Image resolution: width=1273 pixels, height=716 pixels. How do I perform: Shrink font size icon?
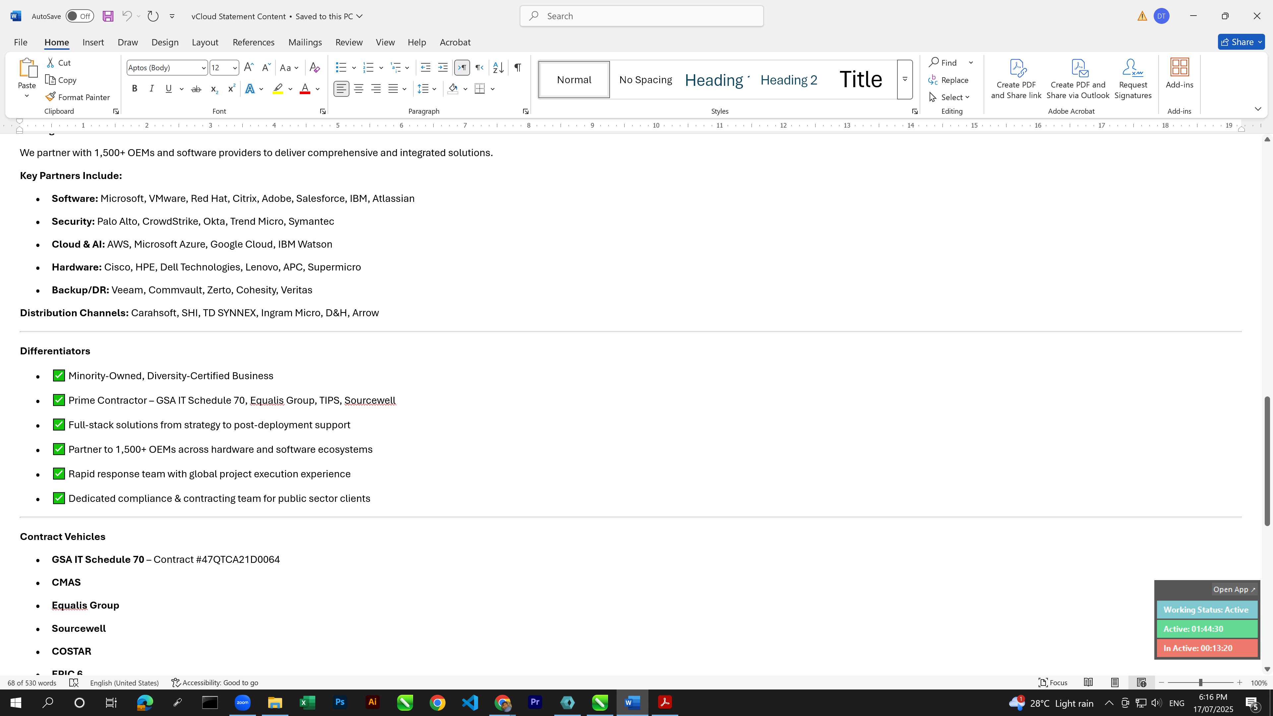coord(266,68)
